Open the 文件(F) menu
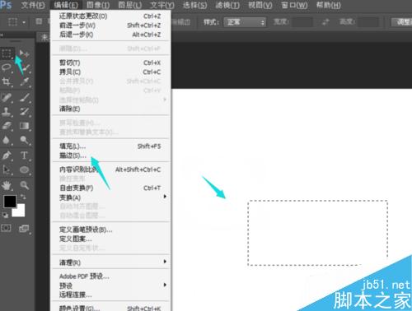The width and height of the screenshot is (412, 311). (x=33, y=5)
